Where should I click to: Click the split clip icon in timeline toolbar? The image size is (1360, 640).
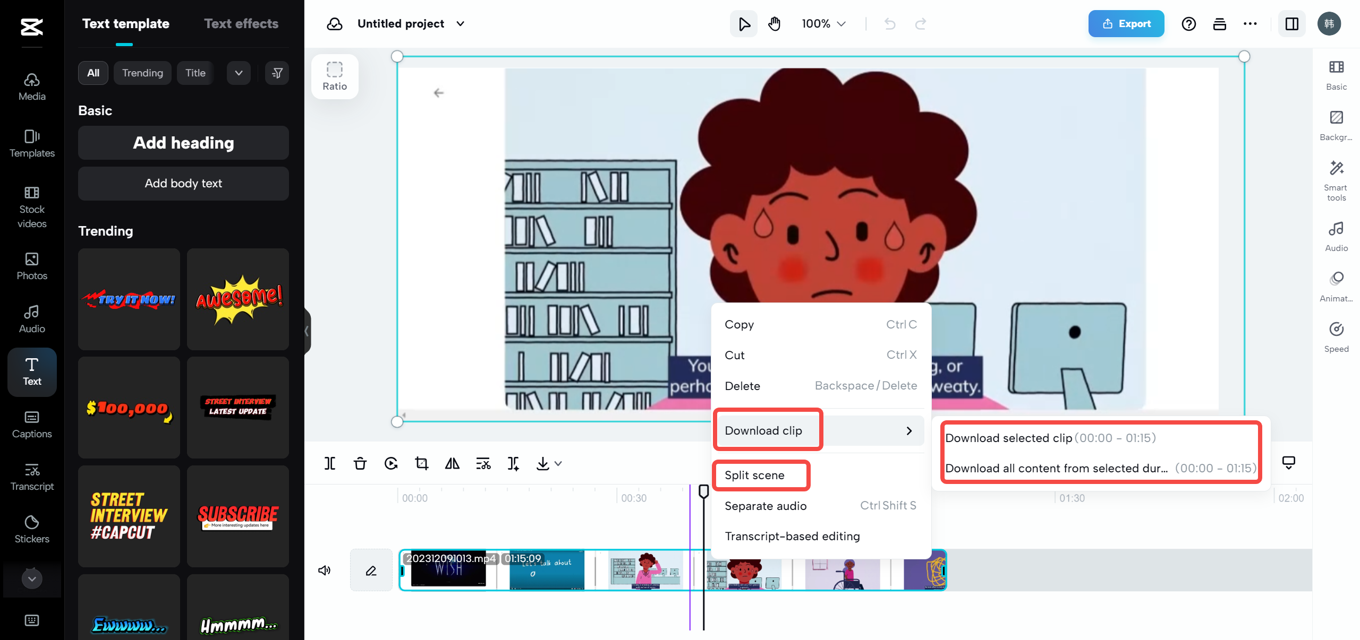tap(330, 463)
